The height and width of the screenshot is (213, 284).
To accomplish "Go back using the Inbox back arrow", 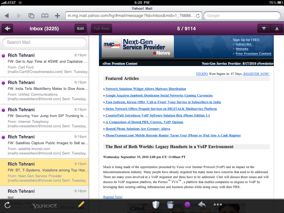I will click(7, 29).
